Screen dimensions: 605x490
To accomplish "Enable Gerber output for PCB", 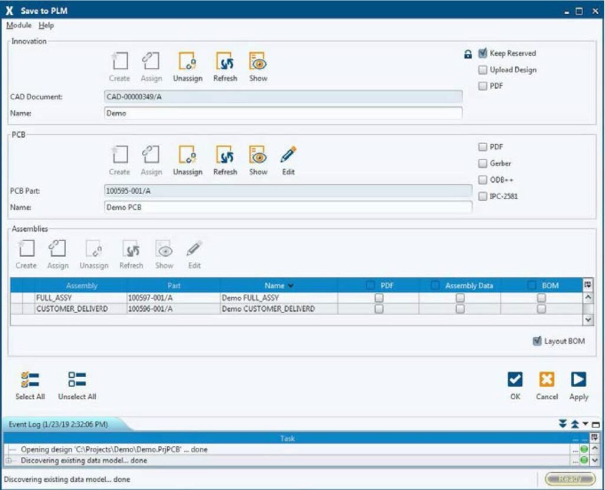I will tap(483, 163).
